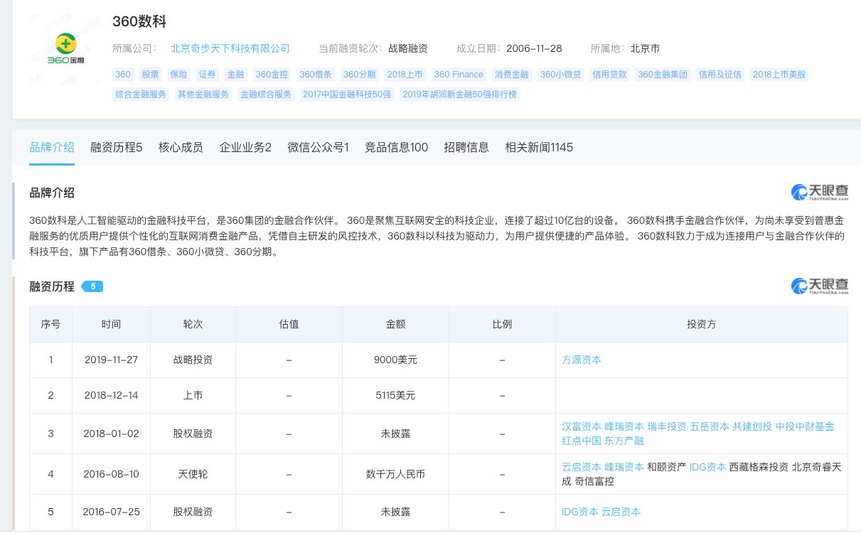Click 峰瑞资本 in the 天使轮 row
This screenshot has height=533, width=861.
pyautogui.click(x=624, y=467)
